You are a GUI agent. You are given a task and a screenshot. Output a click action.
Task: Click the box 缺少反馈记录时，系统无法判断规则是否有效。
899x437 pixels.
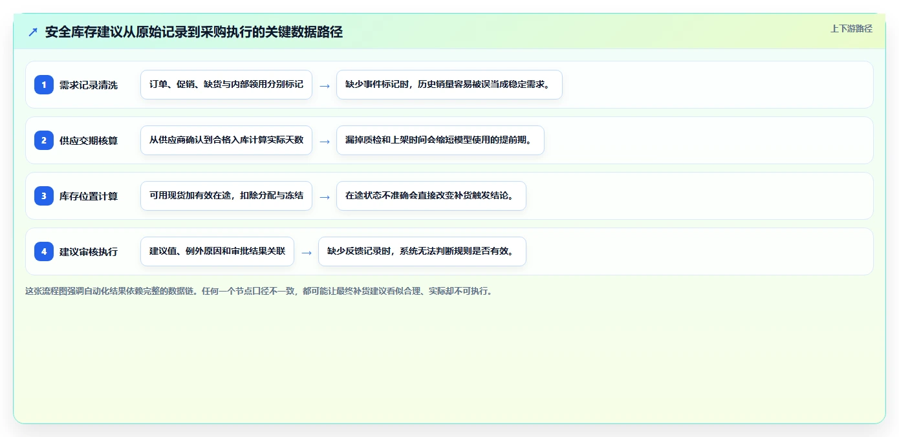point(422,251)
